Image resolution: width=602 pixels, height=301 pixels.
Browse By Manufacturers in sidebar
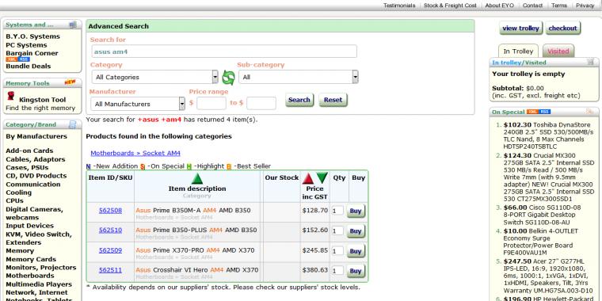click(x=36, y=136)
